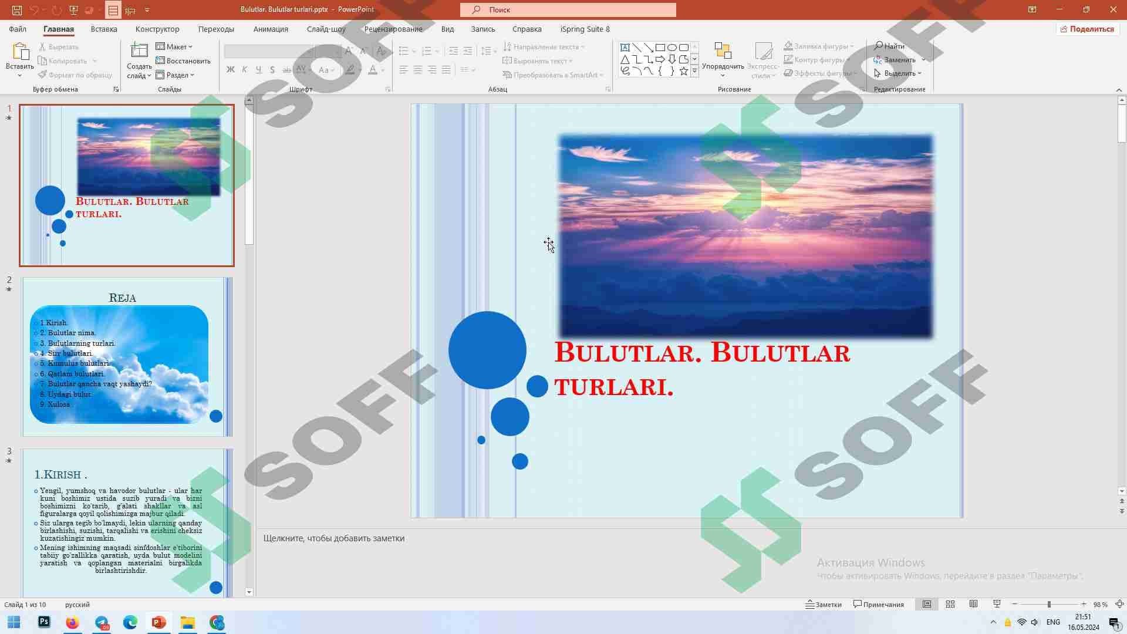Click the Поделиться share button
The height and width of the screenshot is (634, 1127).
(x=1087, y=29)
